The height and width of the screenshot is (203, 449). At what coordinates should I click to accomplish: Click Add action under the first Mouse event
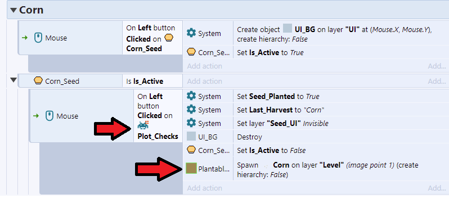(x=204, y=66)
